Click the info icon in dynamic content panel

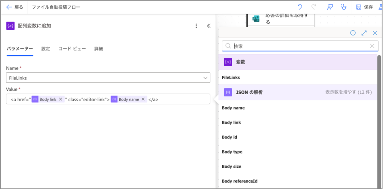353,33
